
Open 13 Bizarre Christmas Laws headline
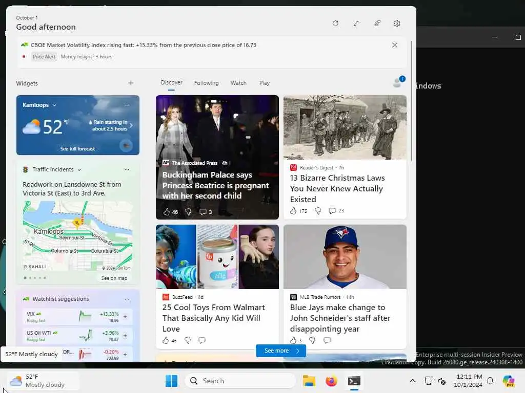tap(337, 188)
